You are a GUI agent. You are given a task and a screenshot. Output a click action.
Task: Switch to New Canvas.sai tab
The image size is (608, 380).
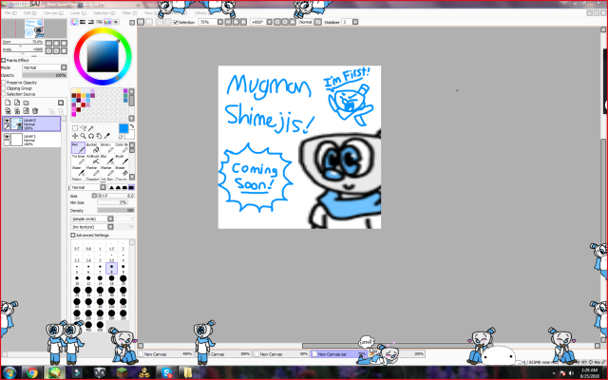tap(338, 354)
